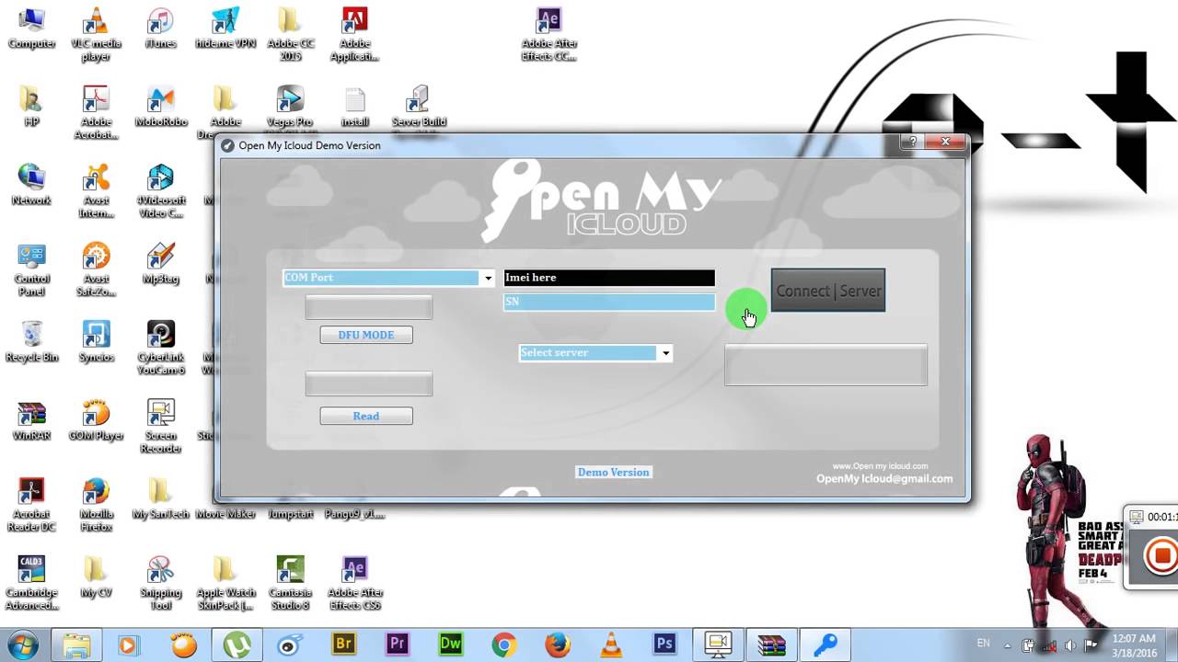Select the Acrobat Reader DC desktop icon

coord(31,505)
